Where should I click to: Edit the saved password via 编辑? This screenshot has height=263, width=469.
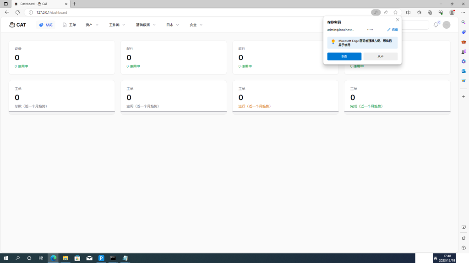[393, 30]
